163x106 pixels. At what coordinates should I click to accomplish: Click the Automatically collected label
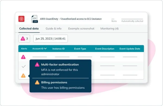click(132, 21)
